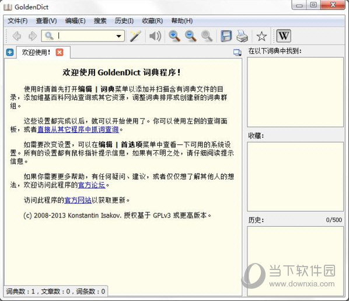Open the 官方网站 link
349x301 pixels.
click(78, 200)
